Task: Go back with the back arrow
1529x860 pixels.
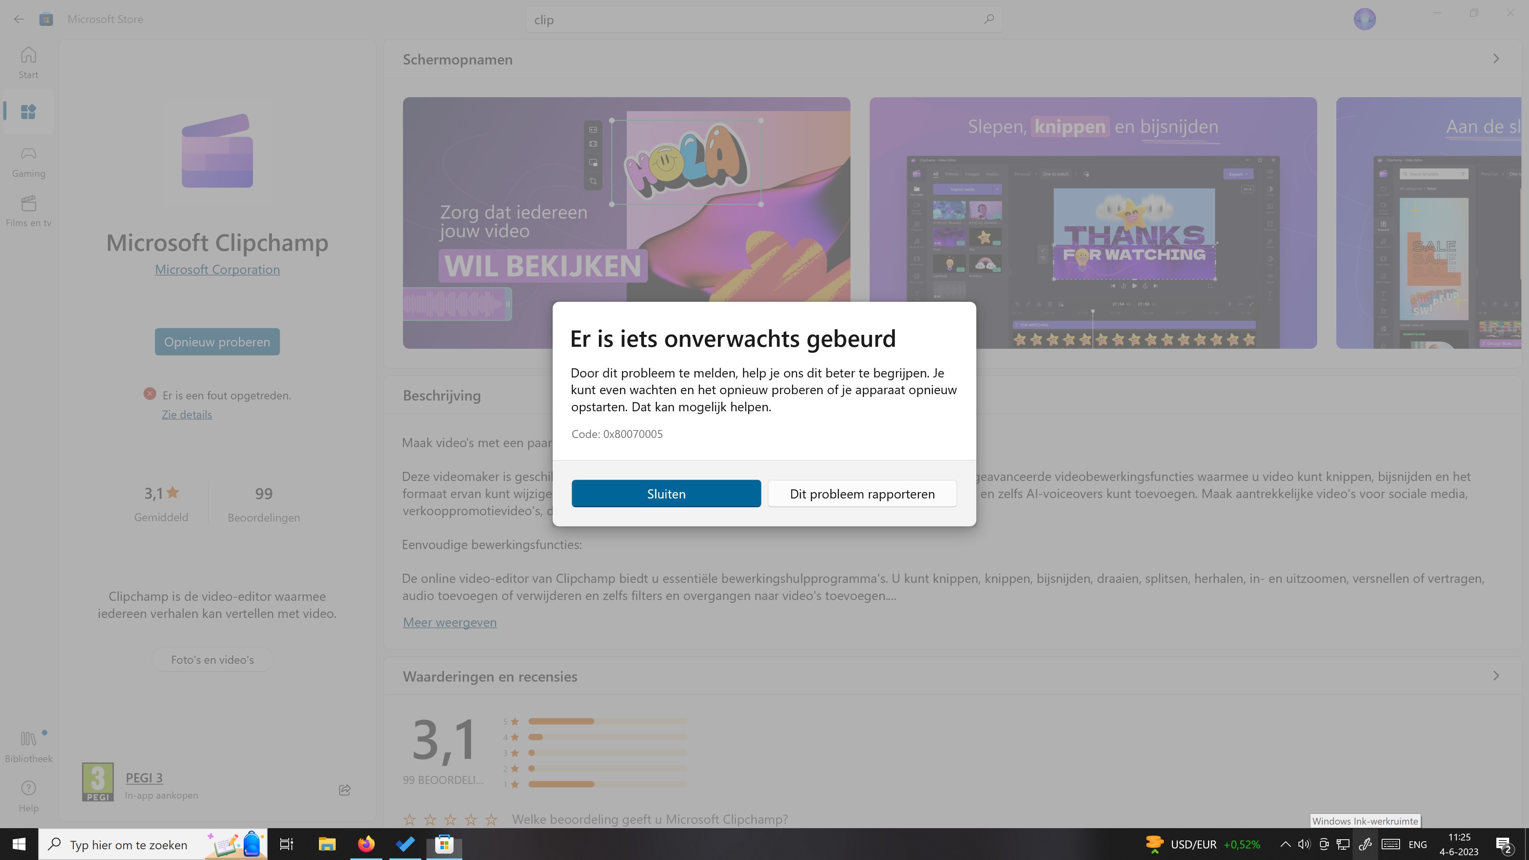Action: [19, 19]
